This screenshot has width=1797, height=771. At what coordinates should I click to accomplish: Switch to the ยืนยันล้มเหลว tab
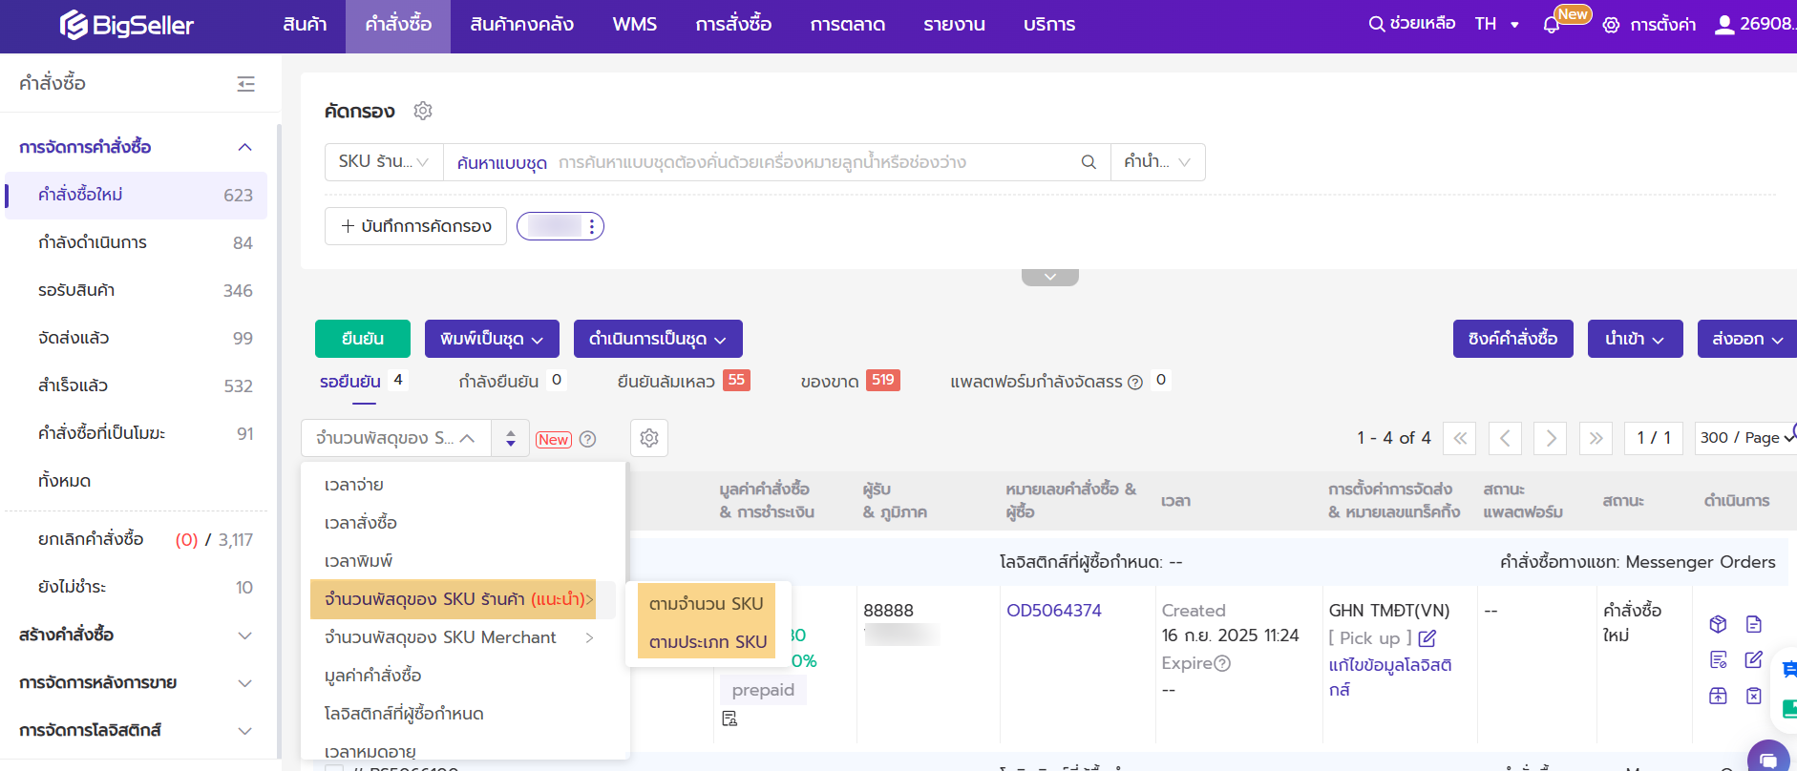click(x=666, y=381)
